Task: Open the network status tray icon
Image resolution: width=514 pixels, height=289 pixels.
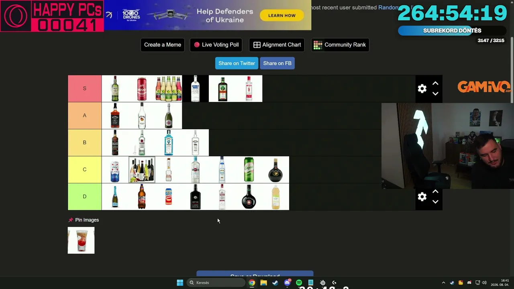Action: pos(478,283)
